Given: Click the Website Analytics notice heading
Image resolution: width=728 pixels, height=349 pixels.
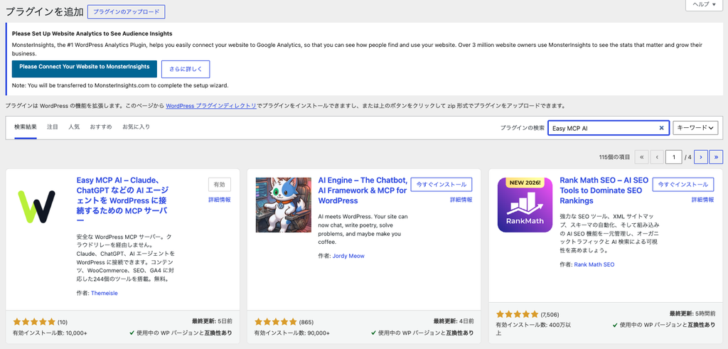Looking at the screenshot, I should 92,33.
